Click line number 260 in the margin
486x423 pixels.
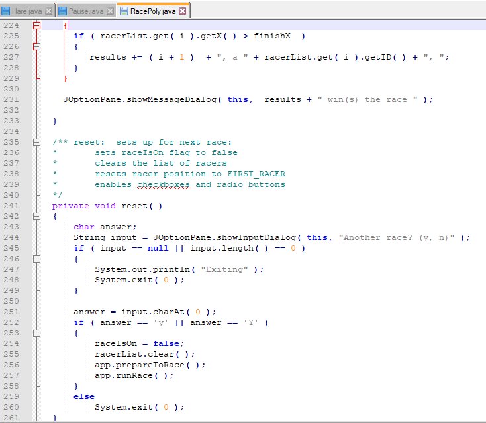(x=11, y=407)
